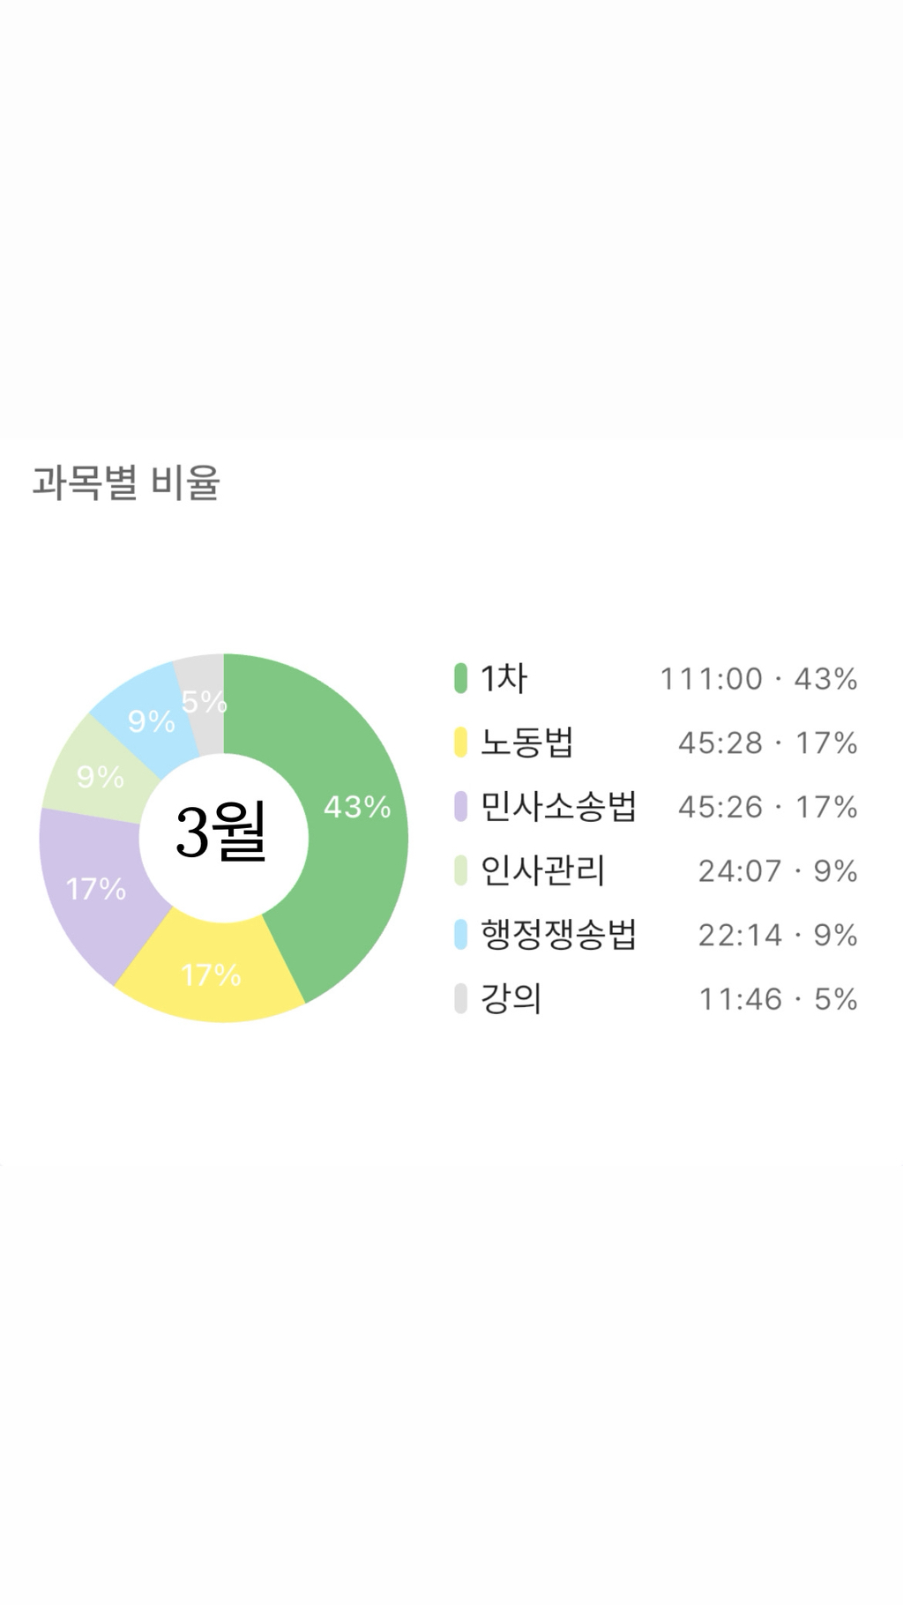Open the 행정쟁송법 subject label

click(x=557, y=934)
